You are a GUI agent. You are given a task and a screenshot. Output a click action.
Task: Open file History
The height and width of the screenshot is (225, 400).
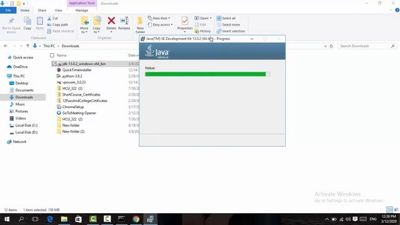202,31
